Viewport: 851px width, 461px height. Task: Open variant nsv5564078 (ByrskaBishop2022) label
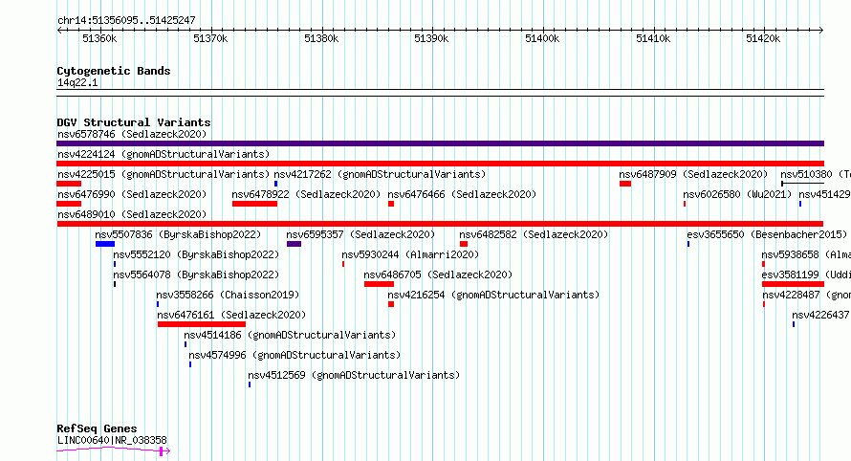tap(196, 274)
